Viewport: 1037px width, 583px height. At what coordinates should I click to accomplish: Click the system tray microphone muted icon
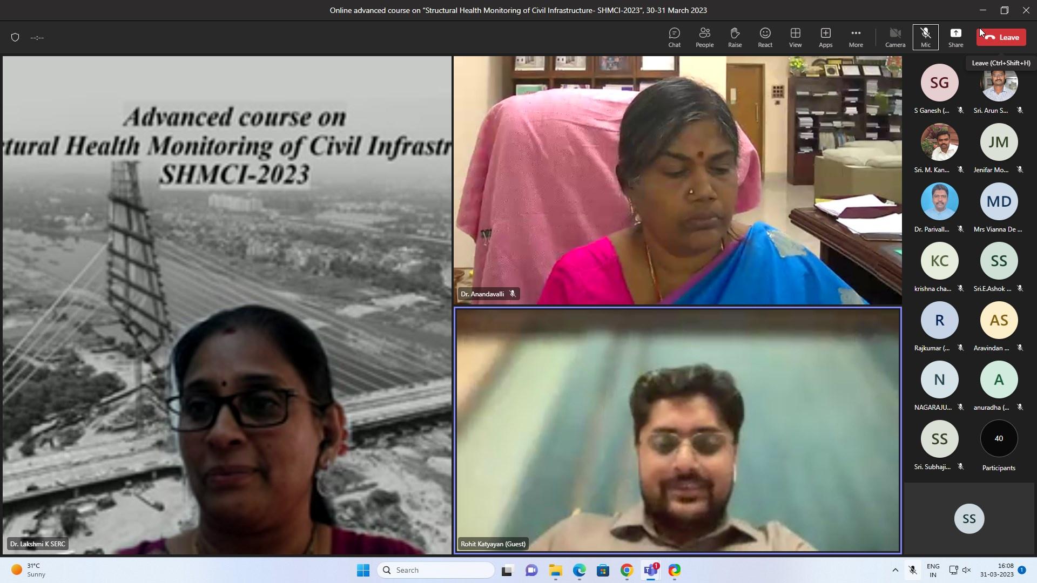(913, 570)
